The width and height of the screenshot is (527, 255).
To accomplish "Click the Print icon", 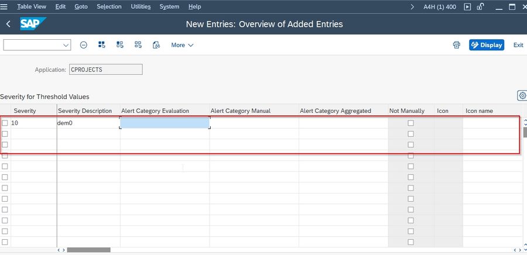I will [x=456, y=45].
